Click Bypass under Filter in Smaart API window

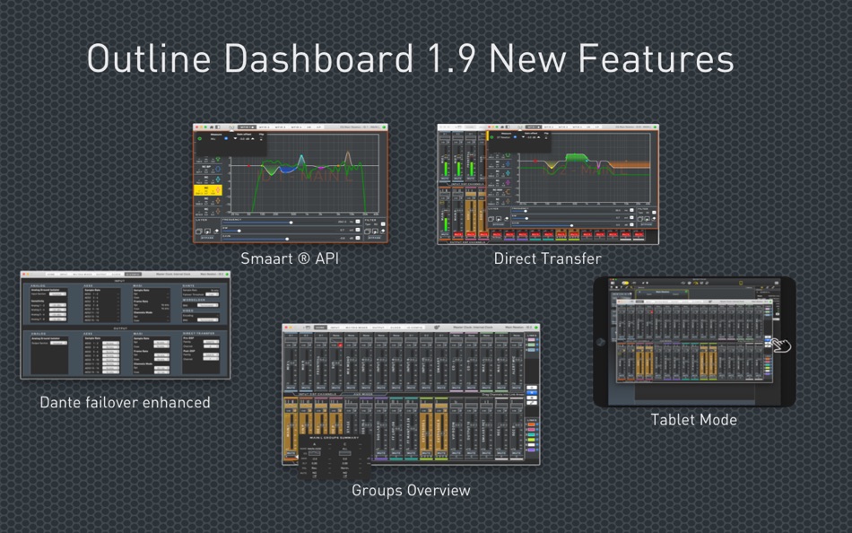[374, 238]
